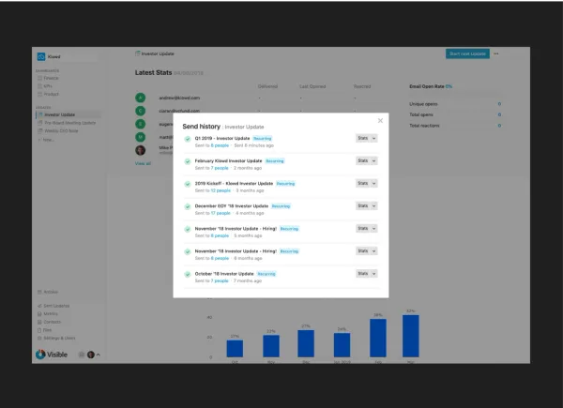Click the '2019 Kickoff! - Kiowd Investor Update' title
Viewport: 563px width, 408px height.
tap(234, 184)
